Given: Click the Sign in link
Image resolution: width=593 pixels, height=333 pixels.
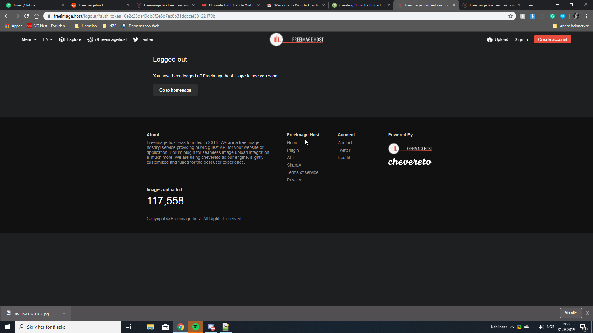Looking at the screenshot, I should coord(521,39).
